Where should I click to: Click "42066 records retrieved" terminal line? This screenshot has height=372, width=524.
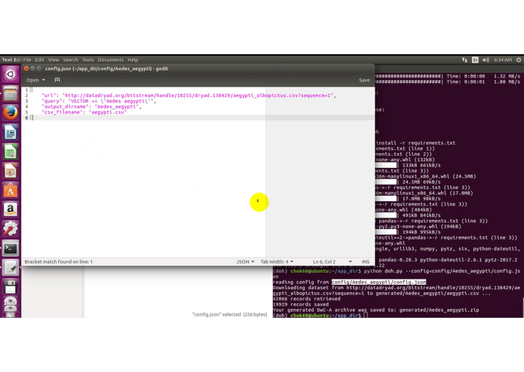click(306, 299)
